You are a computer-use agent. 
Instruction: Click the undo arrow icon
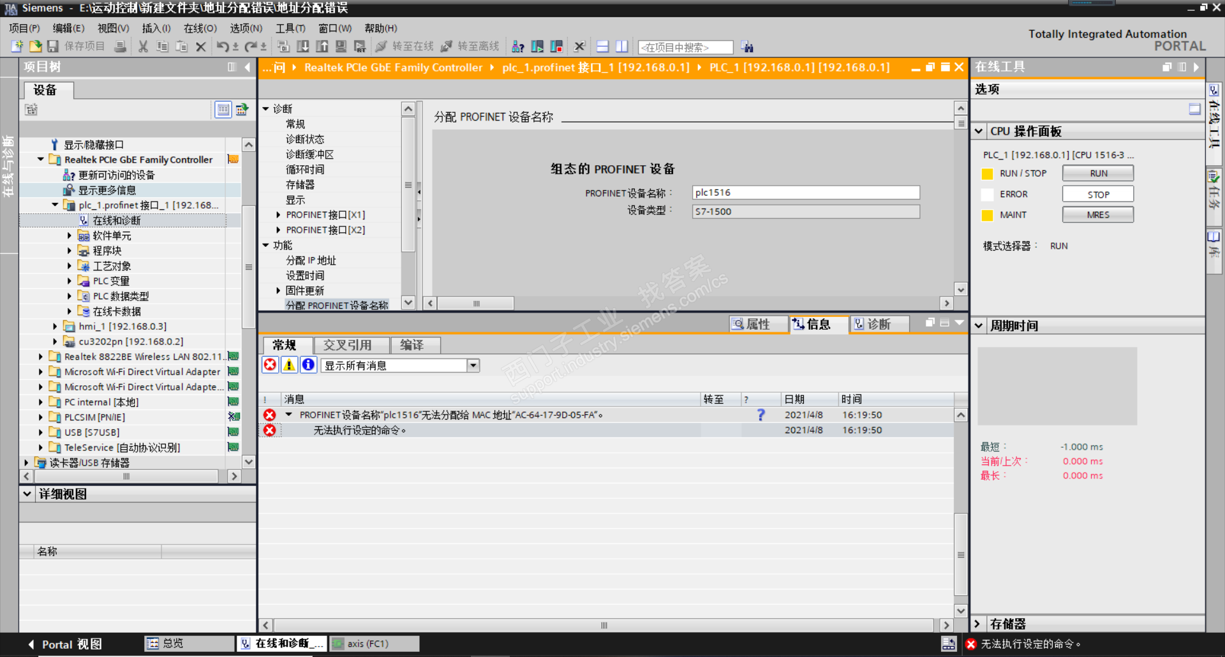223,47
